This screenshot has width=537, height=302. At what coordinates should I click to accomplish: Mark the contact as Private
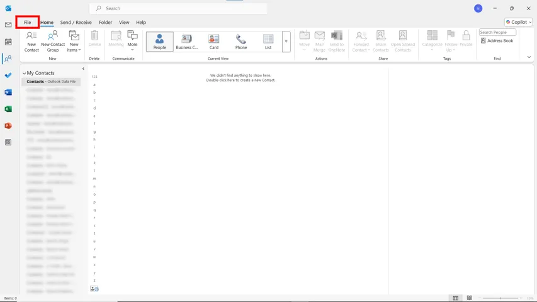pos(466,38)
